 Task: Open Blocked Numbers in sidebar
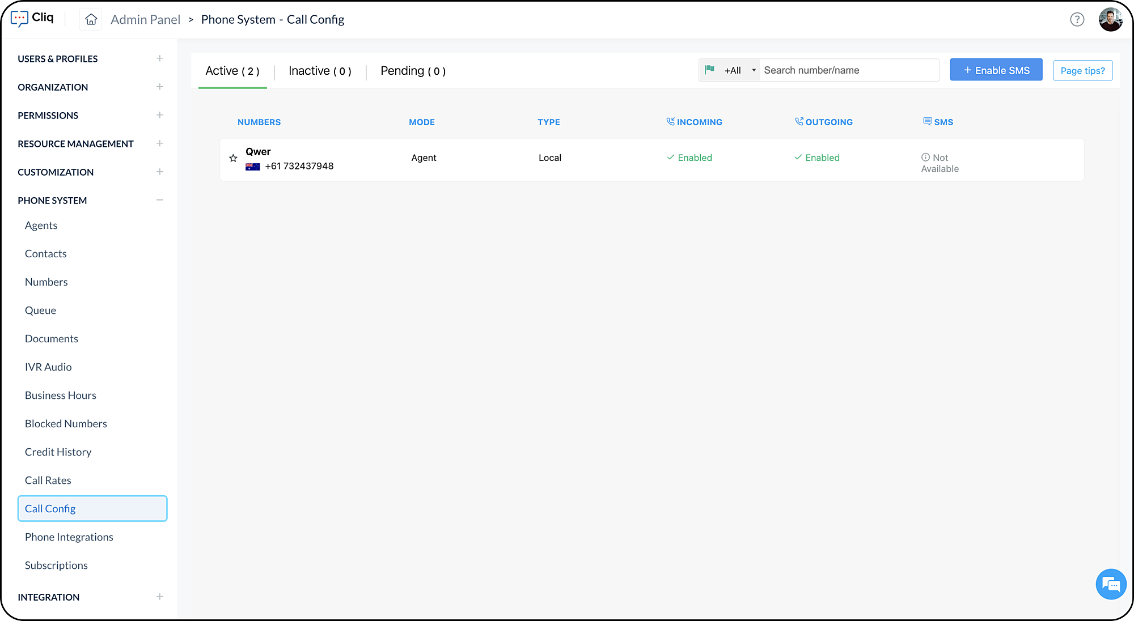66,424
